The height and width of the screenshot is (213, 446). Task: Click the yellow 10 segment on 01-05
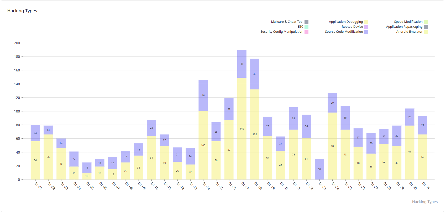click(87, 176)
